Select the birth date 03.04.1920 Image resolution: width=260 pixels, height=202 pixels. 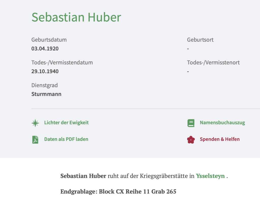click(45, 49)
